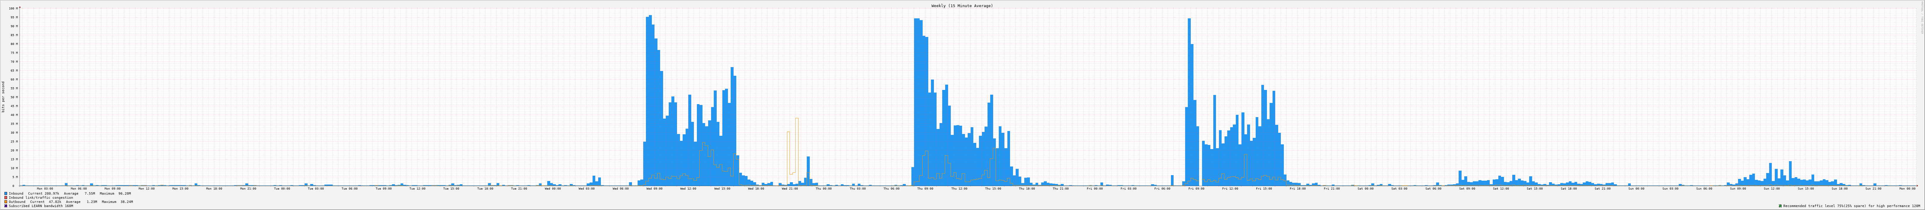Click the green Recommended traffic level swatch
Screen dimensions: 1925x210
click(x=1780, y=206)
